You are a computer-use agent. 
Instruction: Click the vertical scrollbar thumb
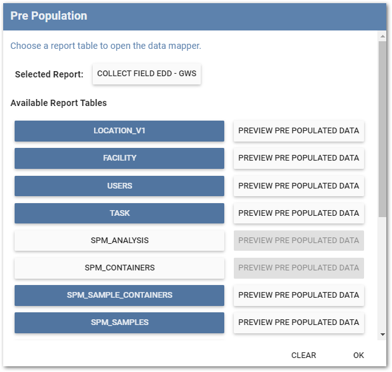click(x=382, y=127)
